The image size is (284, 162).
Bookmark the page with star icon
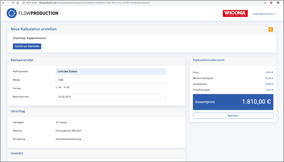point(265,3)
